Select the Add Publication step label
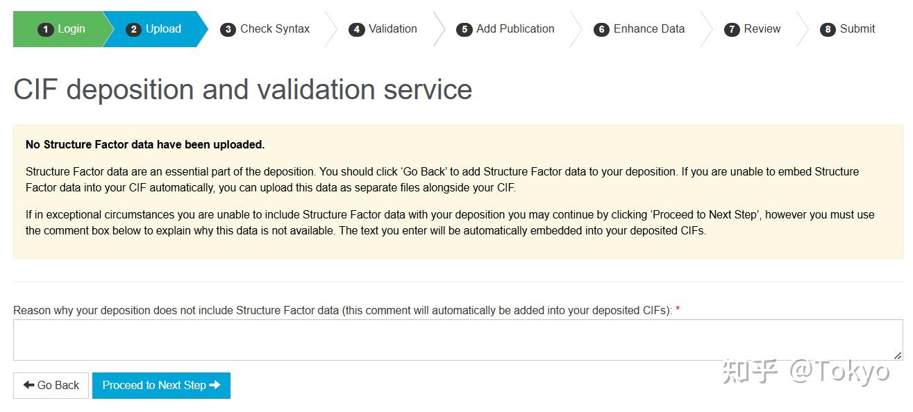Viewport: 913px width, 412px height. pos(515,29)
